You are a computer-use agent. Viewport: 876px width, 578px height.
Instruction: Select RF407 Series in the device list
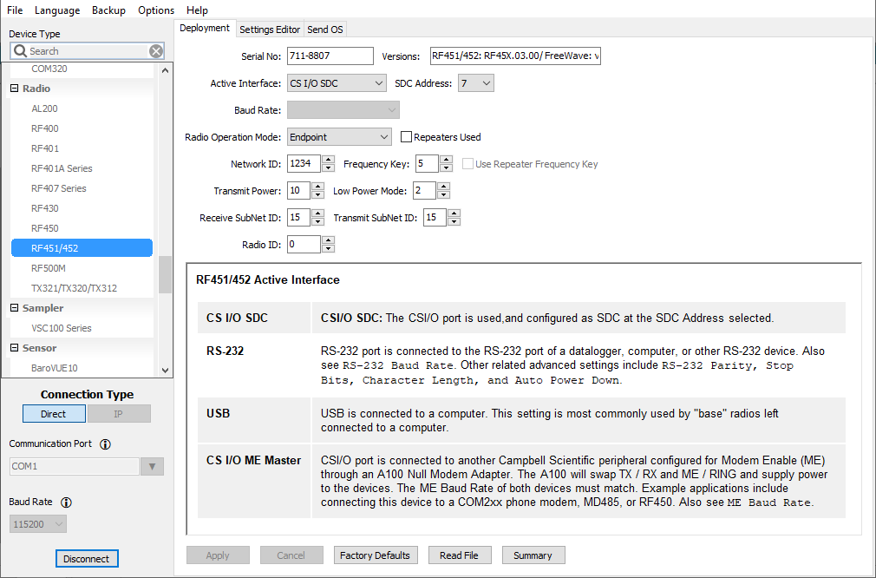(x=59, y=188)
